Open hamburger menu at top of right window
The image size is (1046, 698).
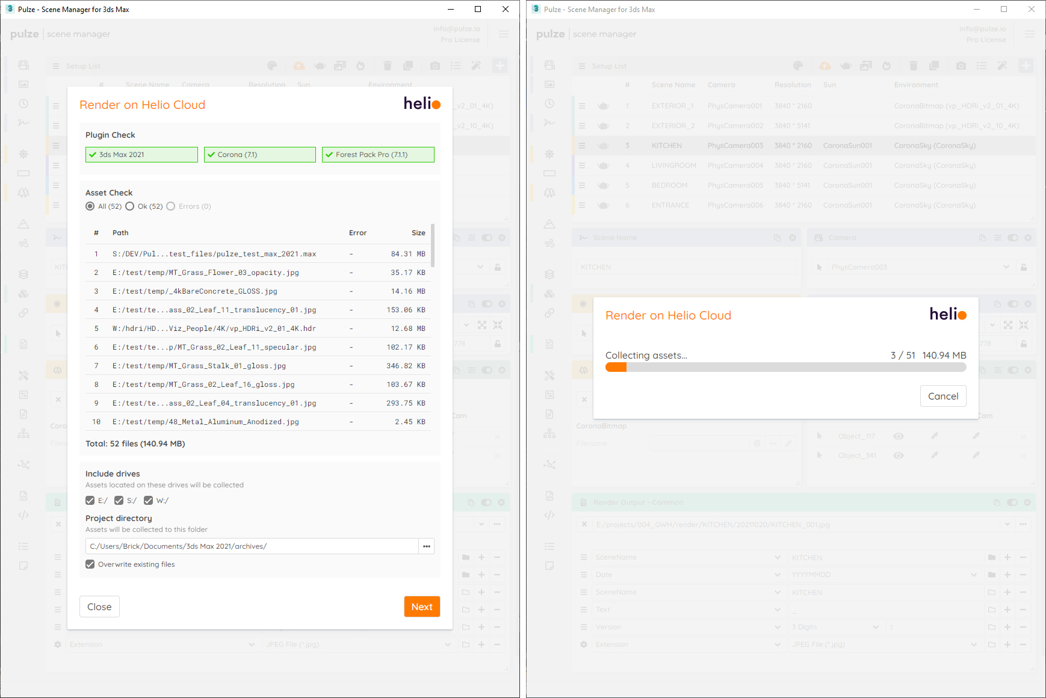[x=1030, y=34]
